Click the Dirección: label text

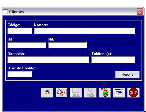[x=16, y=54]
